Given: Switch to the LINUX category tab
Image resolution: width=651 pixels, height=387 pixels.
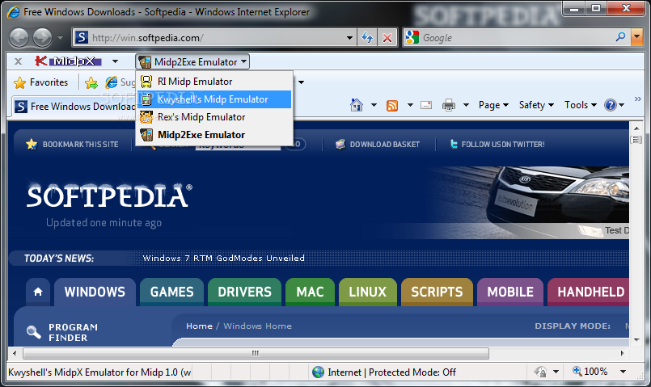Looking at the screenshot, I should (x=368, y=292).
